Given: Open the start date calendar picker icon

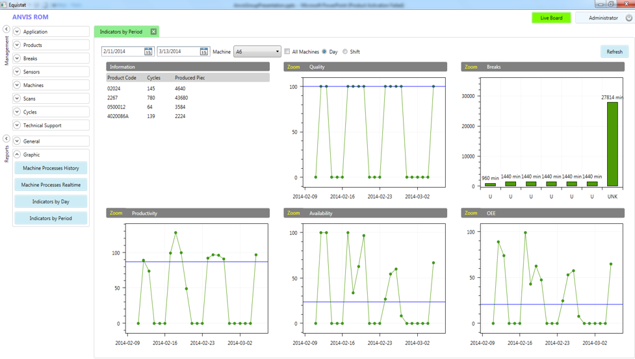Looking at the screenshot, I should coord(148,51).
